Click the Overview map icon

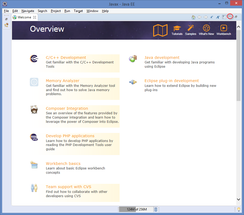coord(160,30)
